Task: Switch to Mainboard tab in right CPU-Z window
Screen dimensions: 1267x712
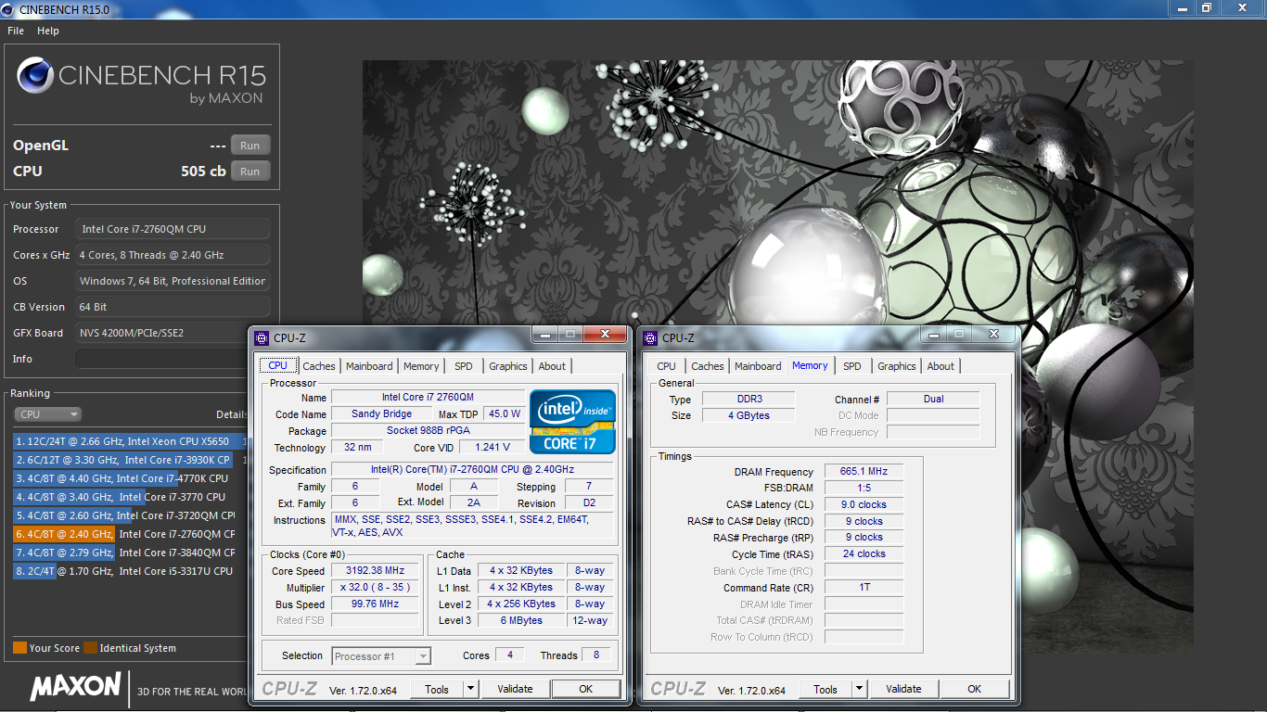Action: tap(758, 366)
